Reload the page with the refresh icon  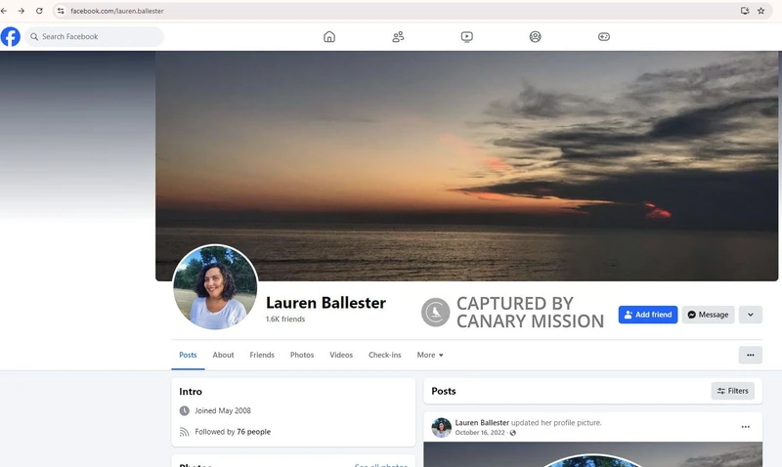tap(39, 11)
